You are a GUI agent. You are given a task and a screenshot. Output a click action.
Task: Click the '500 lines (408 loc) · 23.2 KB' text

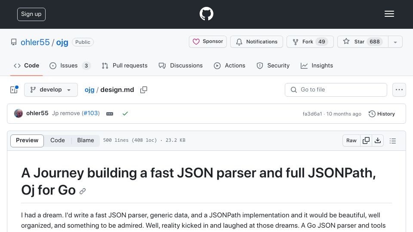tap(144, 140)
